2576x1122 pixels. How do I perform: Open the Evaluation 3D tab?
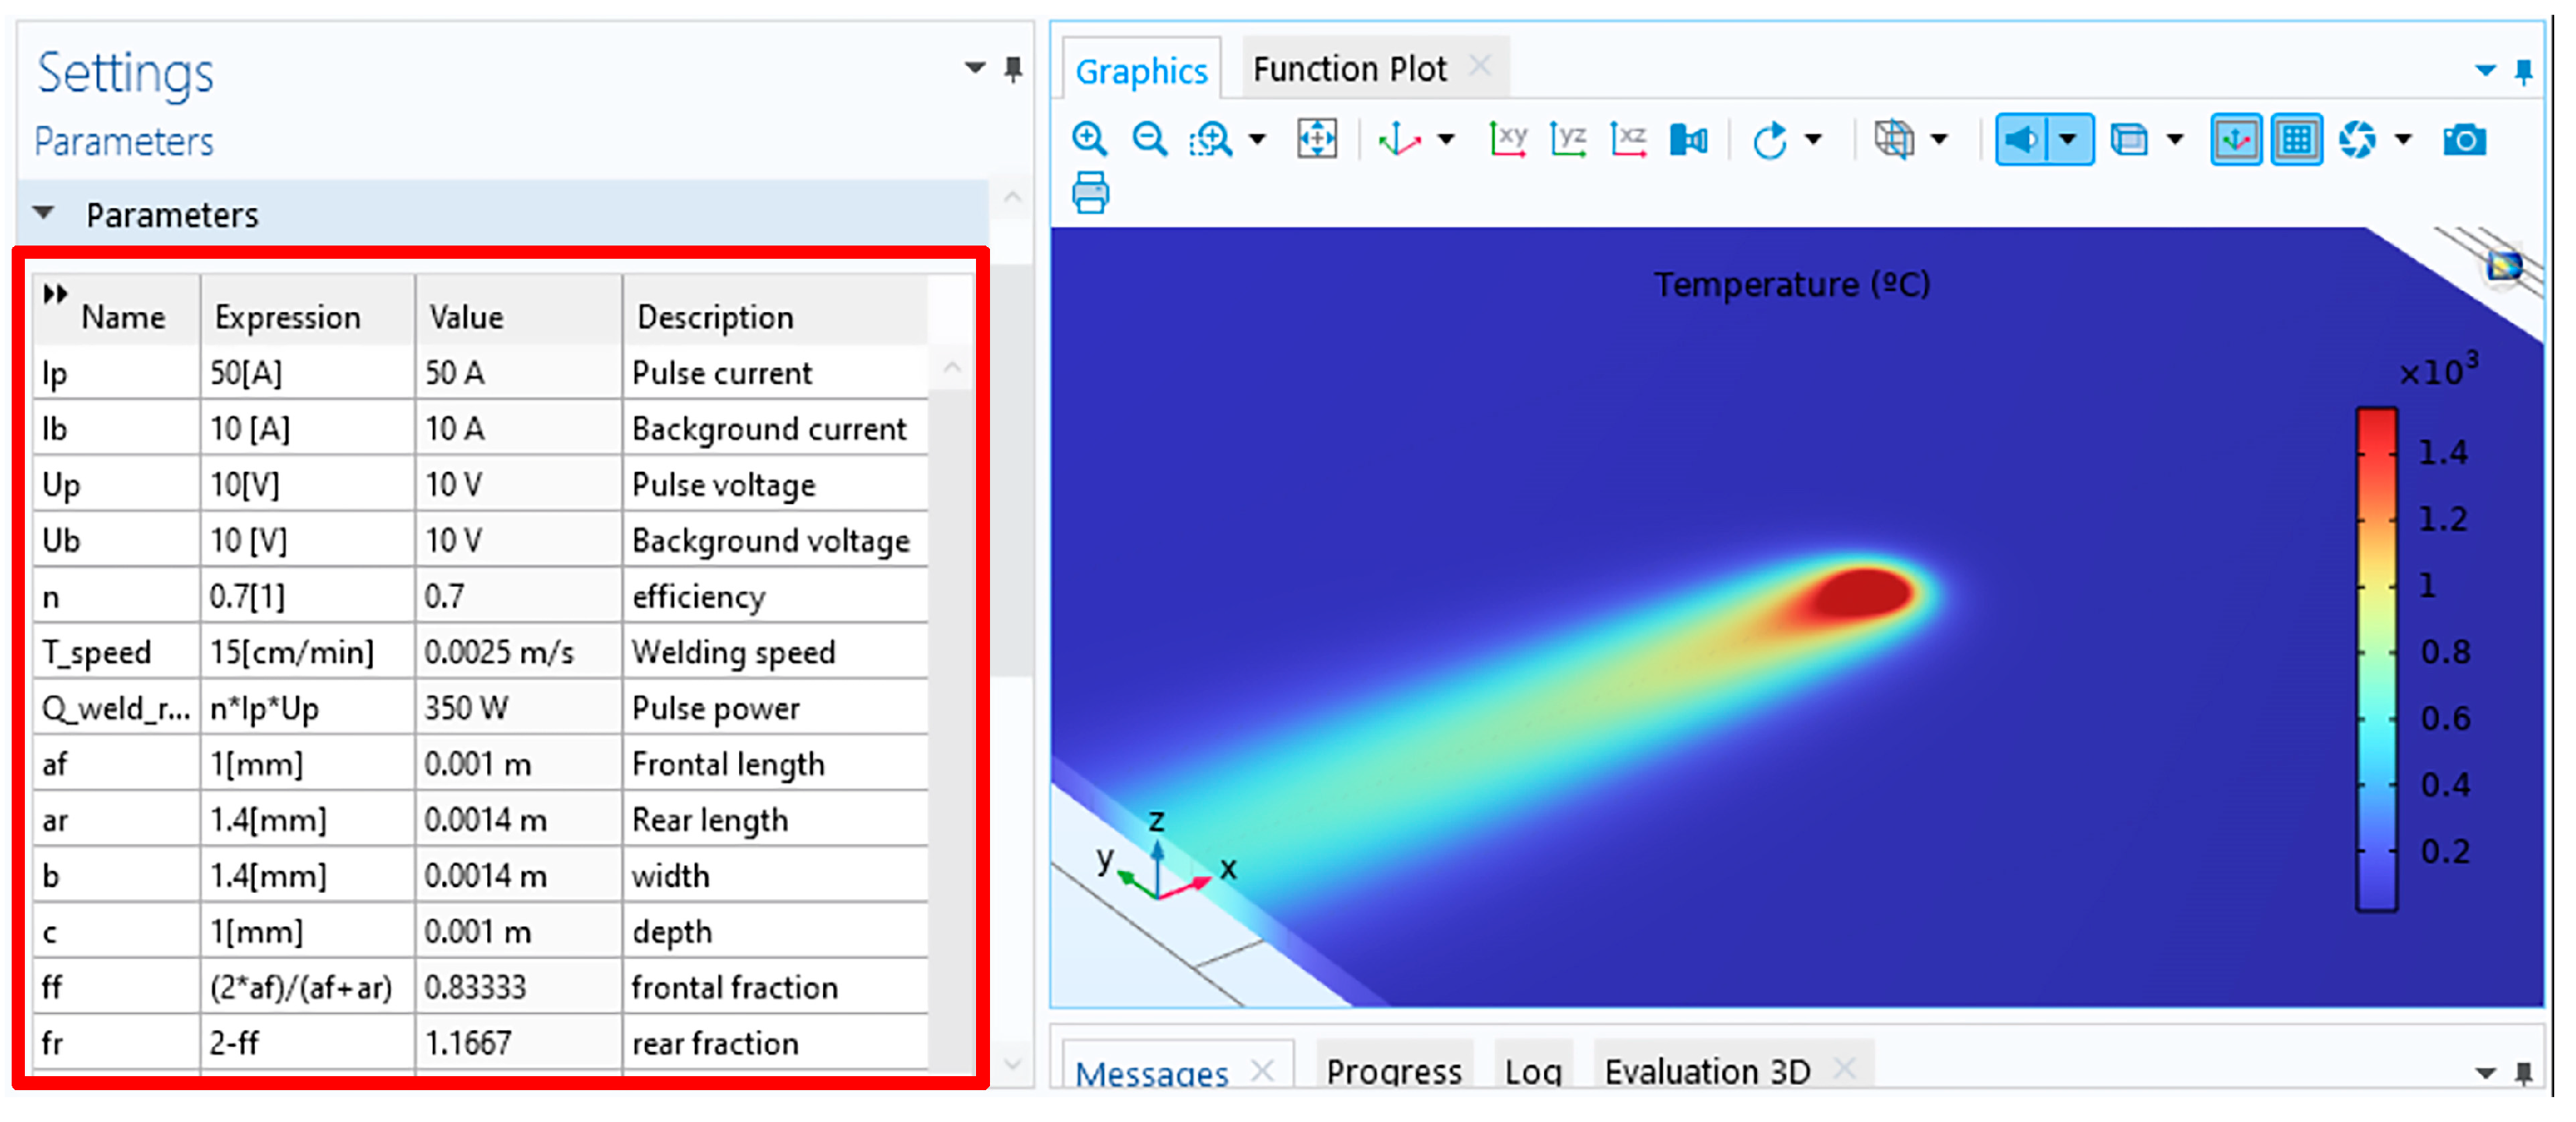[x=1707, y=1071]
